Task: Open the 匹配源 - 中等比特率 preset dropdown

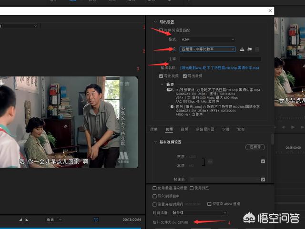Action: click(x=207, y=49)
